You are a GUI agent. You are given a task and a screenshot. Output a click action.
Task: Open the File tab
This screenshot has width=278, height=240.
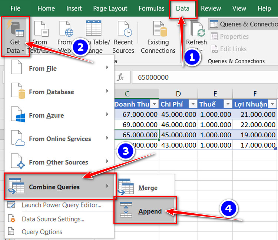tap(16, 8)
